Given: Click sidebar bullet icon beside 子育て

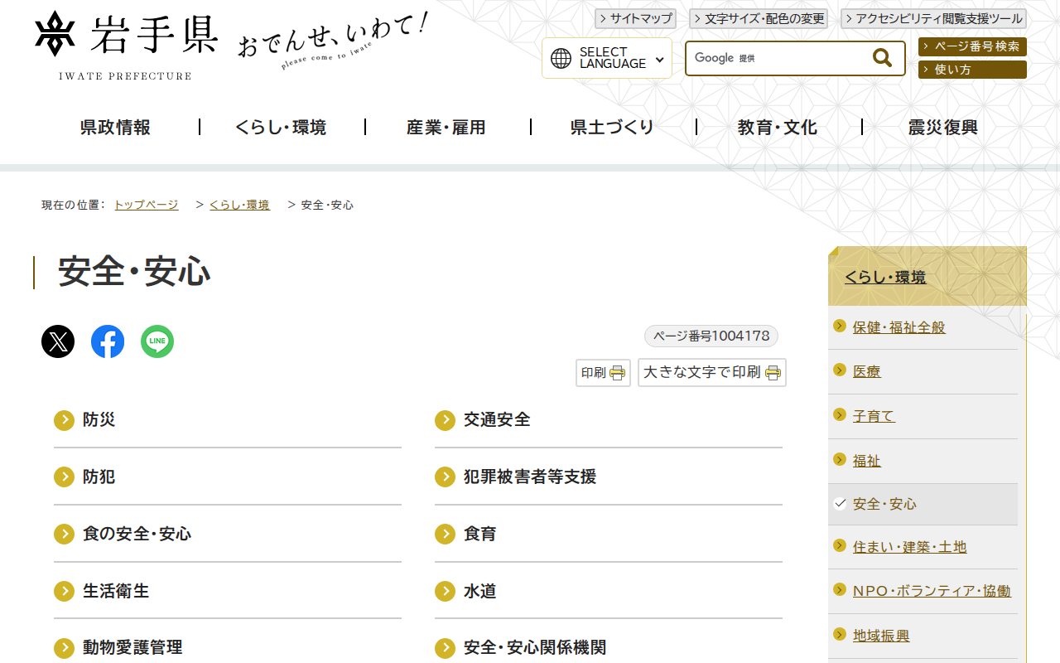Looking at the screenshot, I should coord(840,414).
